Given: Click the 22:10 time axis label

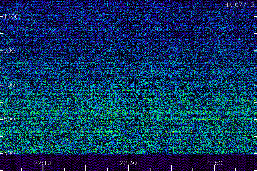Looking at the screenshot, I should click(x=43, y=163).
